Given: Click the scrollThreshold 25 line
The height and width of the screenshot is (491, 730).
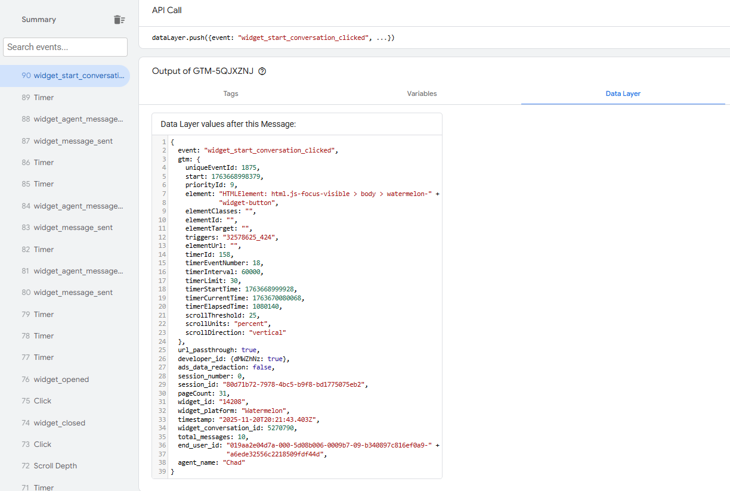Looking at the screenshot, I should tap(222, 315).
